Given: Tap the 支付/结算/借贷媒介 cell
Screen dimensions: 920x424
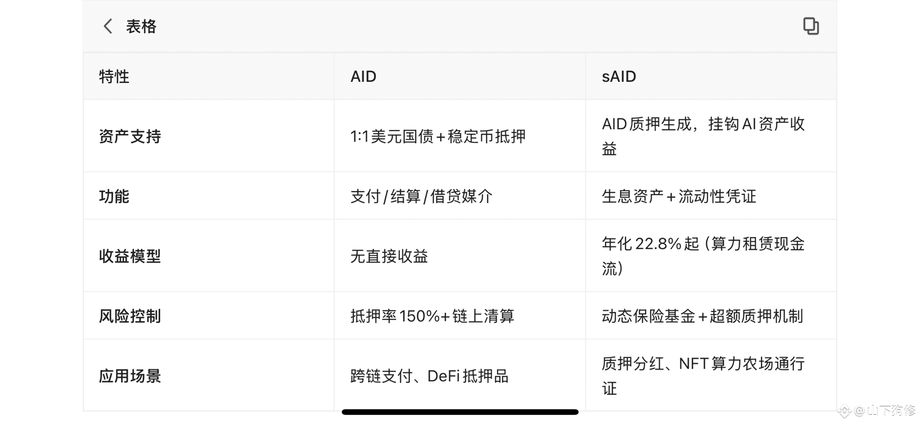Looking at the screenshot, I should [421, 196].
